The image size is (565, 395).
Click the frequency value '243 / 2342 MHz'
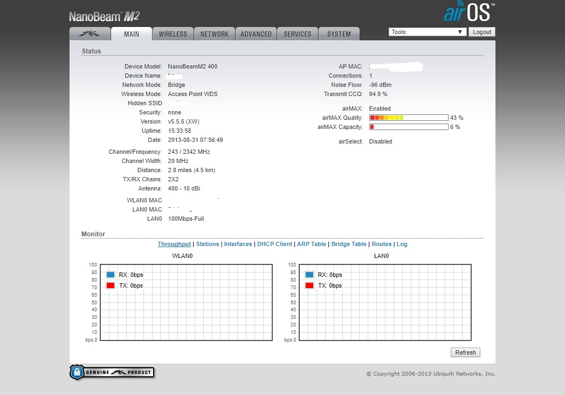click(189, 152)
